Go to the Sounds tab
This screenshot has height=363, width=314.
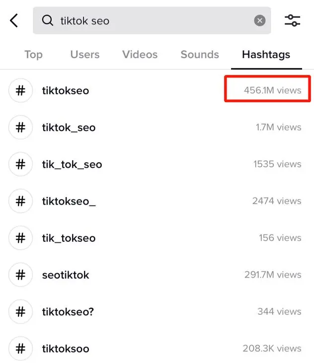pyautogui.click(x=200, y=55)
